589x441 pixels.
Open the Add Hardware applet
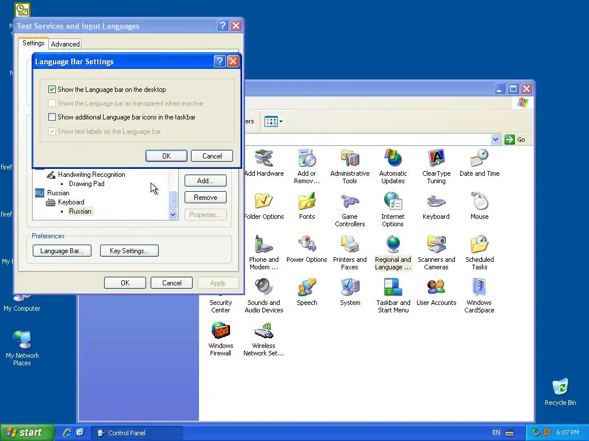[263, 163]
